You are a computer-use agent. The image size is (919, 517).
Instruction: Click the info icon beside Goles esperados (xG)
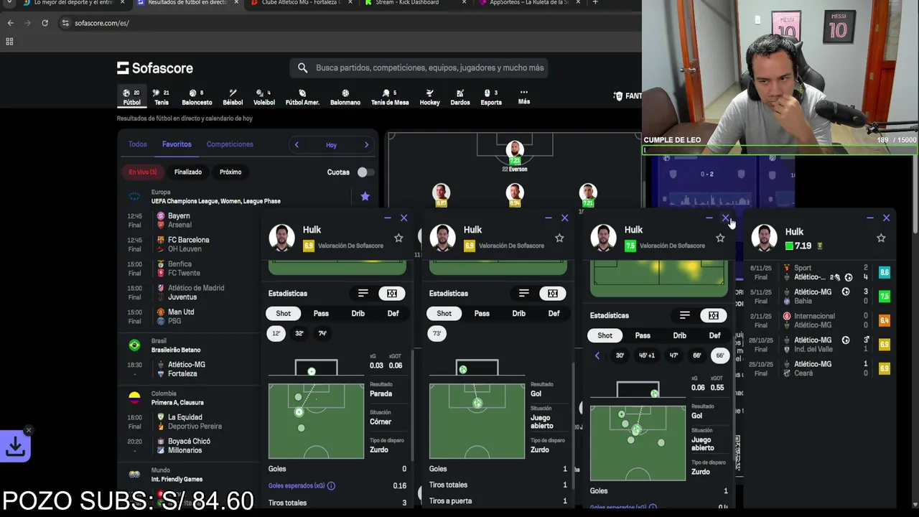(x=331, y=486)
